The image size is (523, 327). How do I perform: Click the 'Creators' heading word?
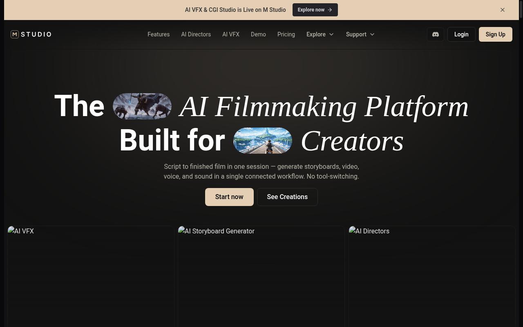click(x=352, y=141)
